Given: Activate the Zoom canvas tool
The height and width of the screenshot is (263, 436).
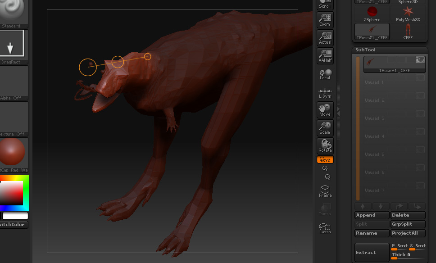Looking at the screenshot, I should click(x=325, y=20).
